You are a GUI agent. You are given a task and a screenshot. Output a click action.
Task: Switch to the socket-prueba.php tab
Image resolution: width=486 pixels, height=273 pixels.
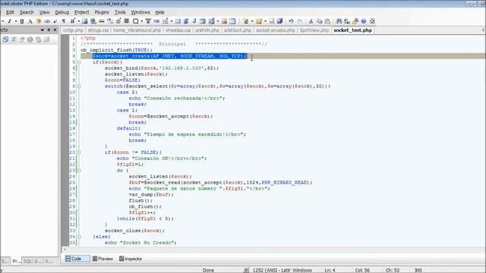pyautogui.click(x=275, y=30)
